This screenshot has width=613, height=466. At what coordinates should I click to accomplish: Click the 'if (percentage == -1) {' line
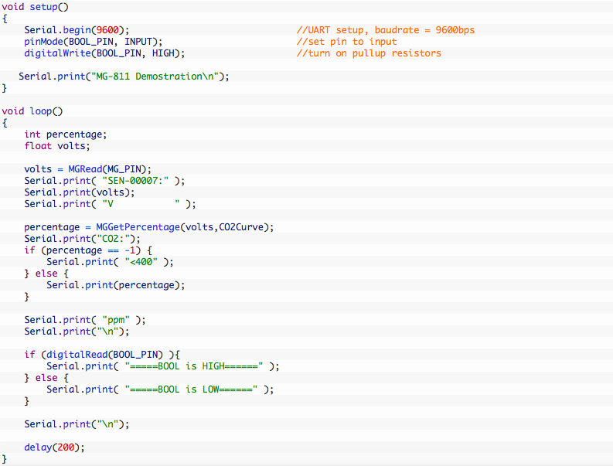point(88,250)
